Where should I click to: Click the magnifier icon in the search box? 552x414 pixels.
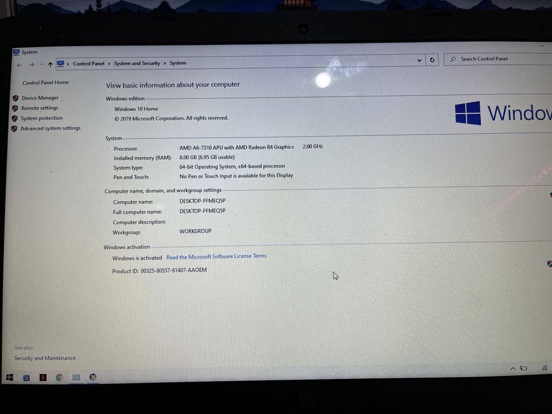pyautogui.click(x=453, y=59)
